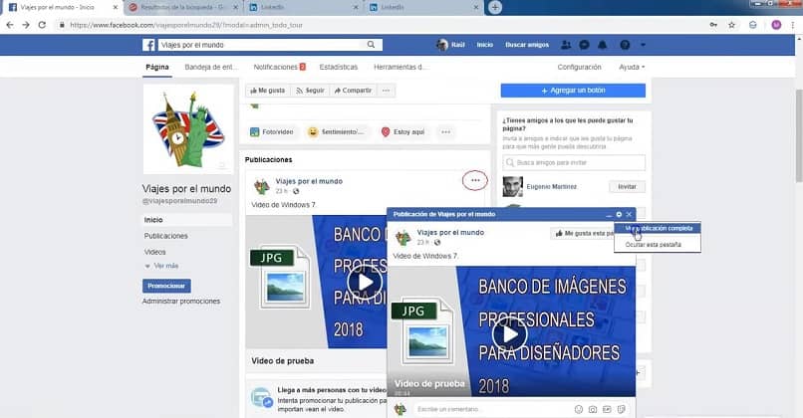Click the Facebook search input field

coord(261,45)
